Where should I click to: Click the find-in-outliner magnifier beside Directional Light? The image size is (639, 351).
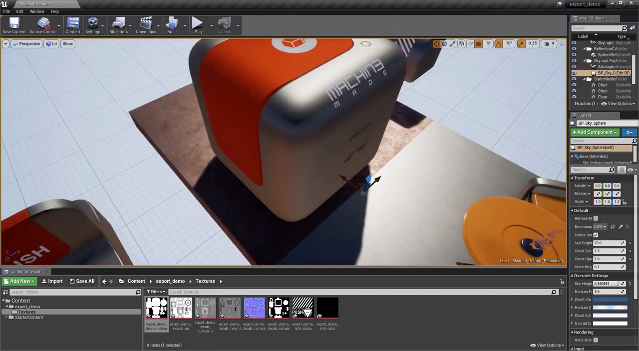[613, 227]
